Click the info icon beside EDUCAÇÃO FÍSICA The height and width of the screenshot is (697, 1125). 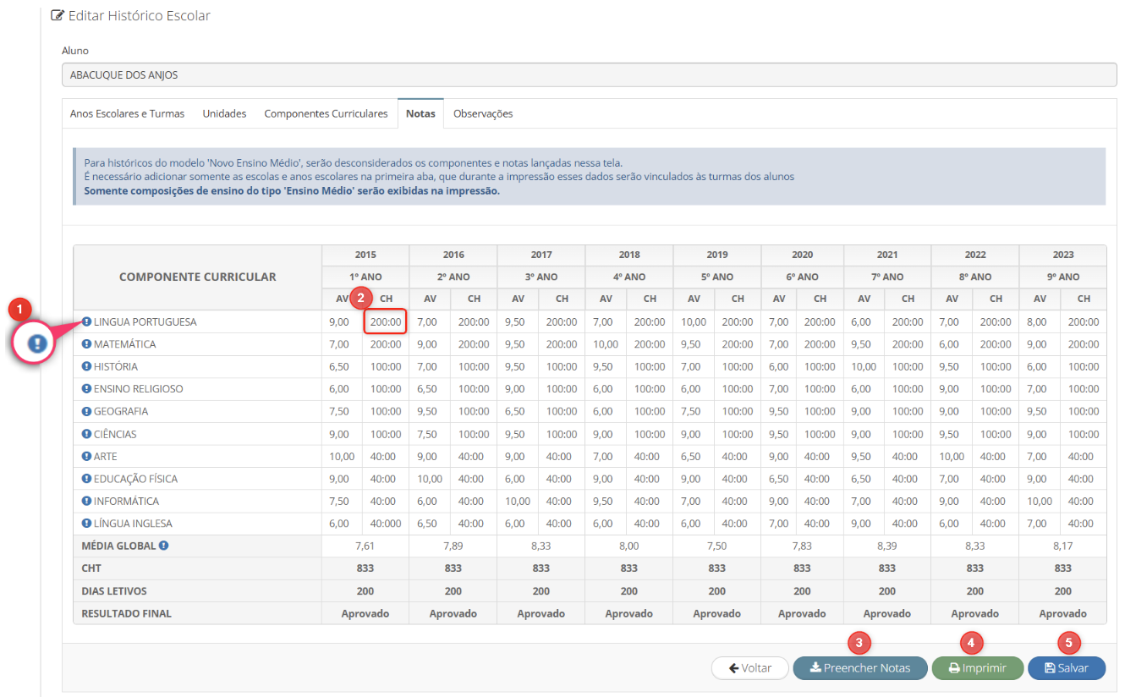point(86,479)
